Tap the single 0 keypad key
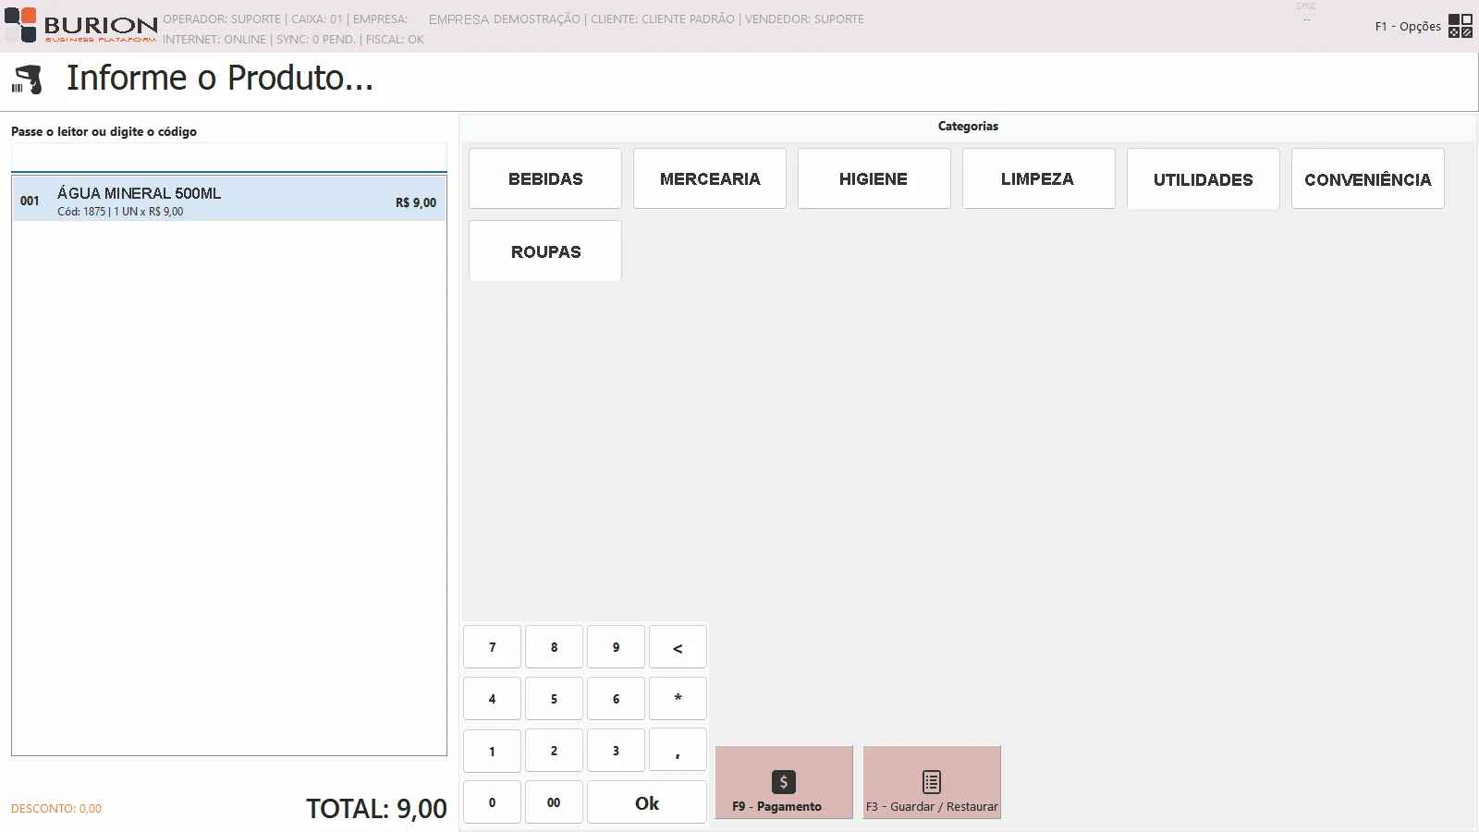The height and width of the screenshot is (832, 1479). point(492,802)
